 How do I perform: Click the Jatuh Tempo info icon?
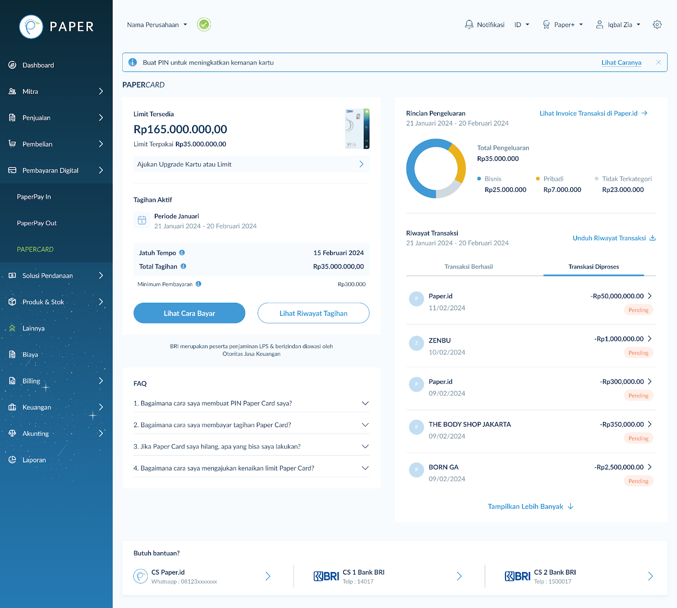[182, 253]
